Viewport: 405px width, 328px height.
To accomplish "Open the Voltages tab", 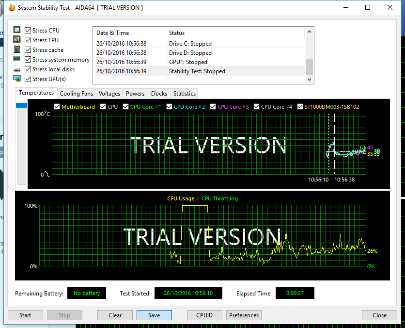I will pyautogui.click(x=109, y=93).
